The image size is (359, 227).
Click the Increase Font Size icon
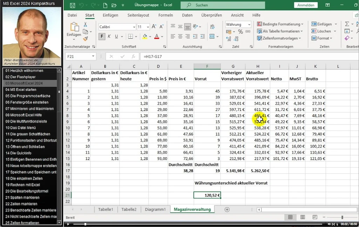[154, 27]
